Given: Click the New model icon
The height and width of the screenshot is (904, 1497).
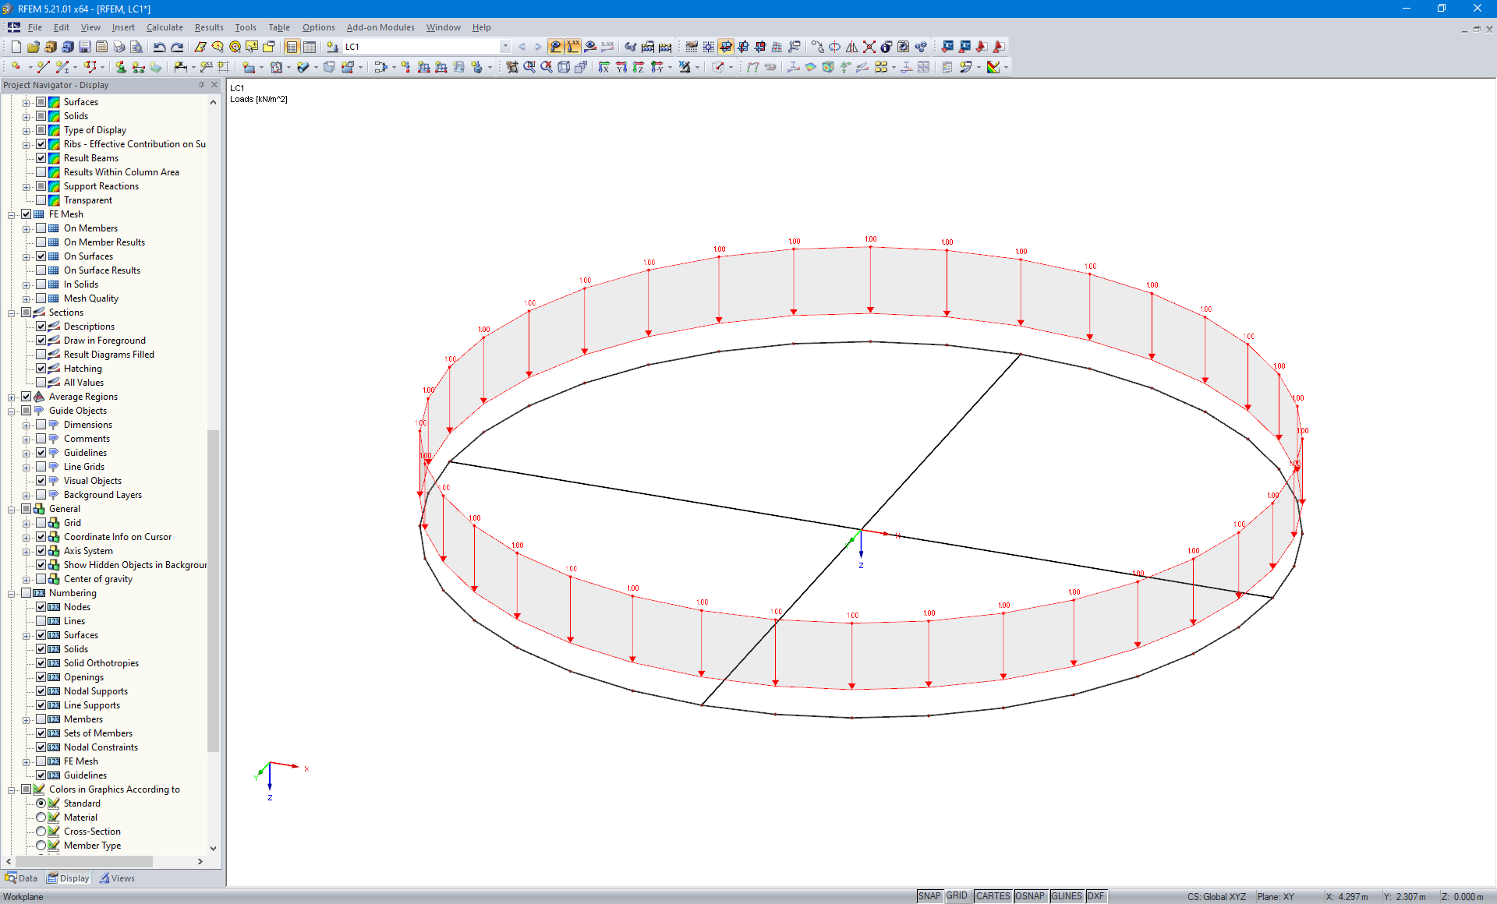Looking at the screenshot, I should 16,47.
